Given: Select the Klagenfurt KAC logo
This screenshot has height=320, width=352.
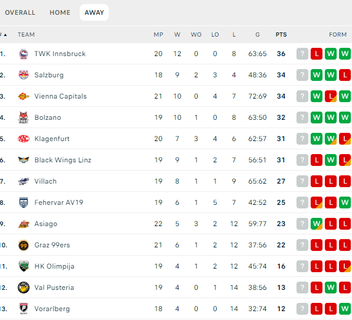Looking at the screenshot, I should 24,139.
